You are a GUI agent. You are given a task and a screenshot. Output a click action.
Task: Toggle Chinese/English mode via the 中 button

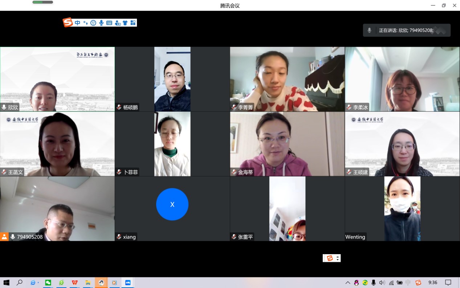[77, 23]
